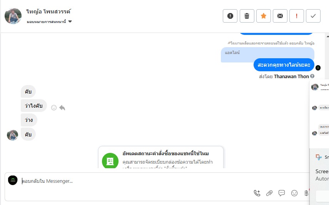The width and height of the screenshot is (329, 205).
Task: Attach a file with paperclip icon
Action: [x=269, y=193]
